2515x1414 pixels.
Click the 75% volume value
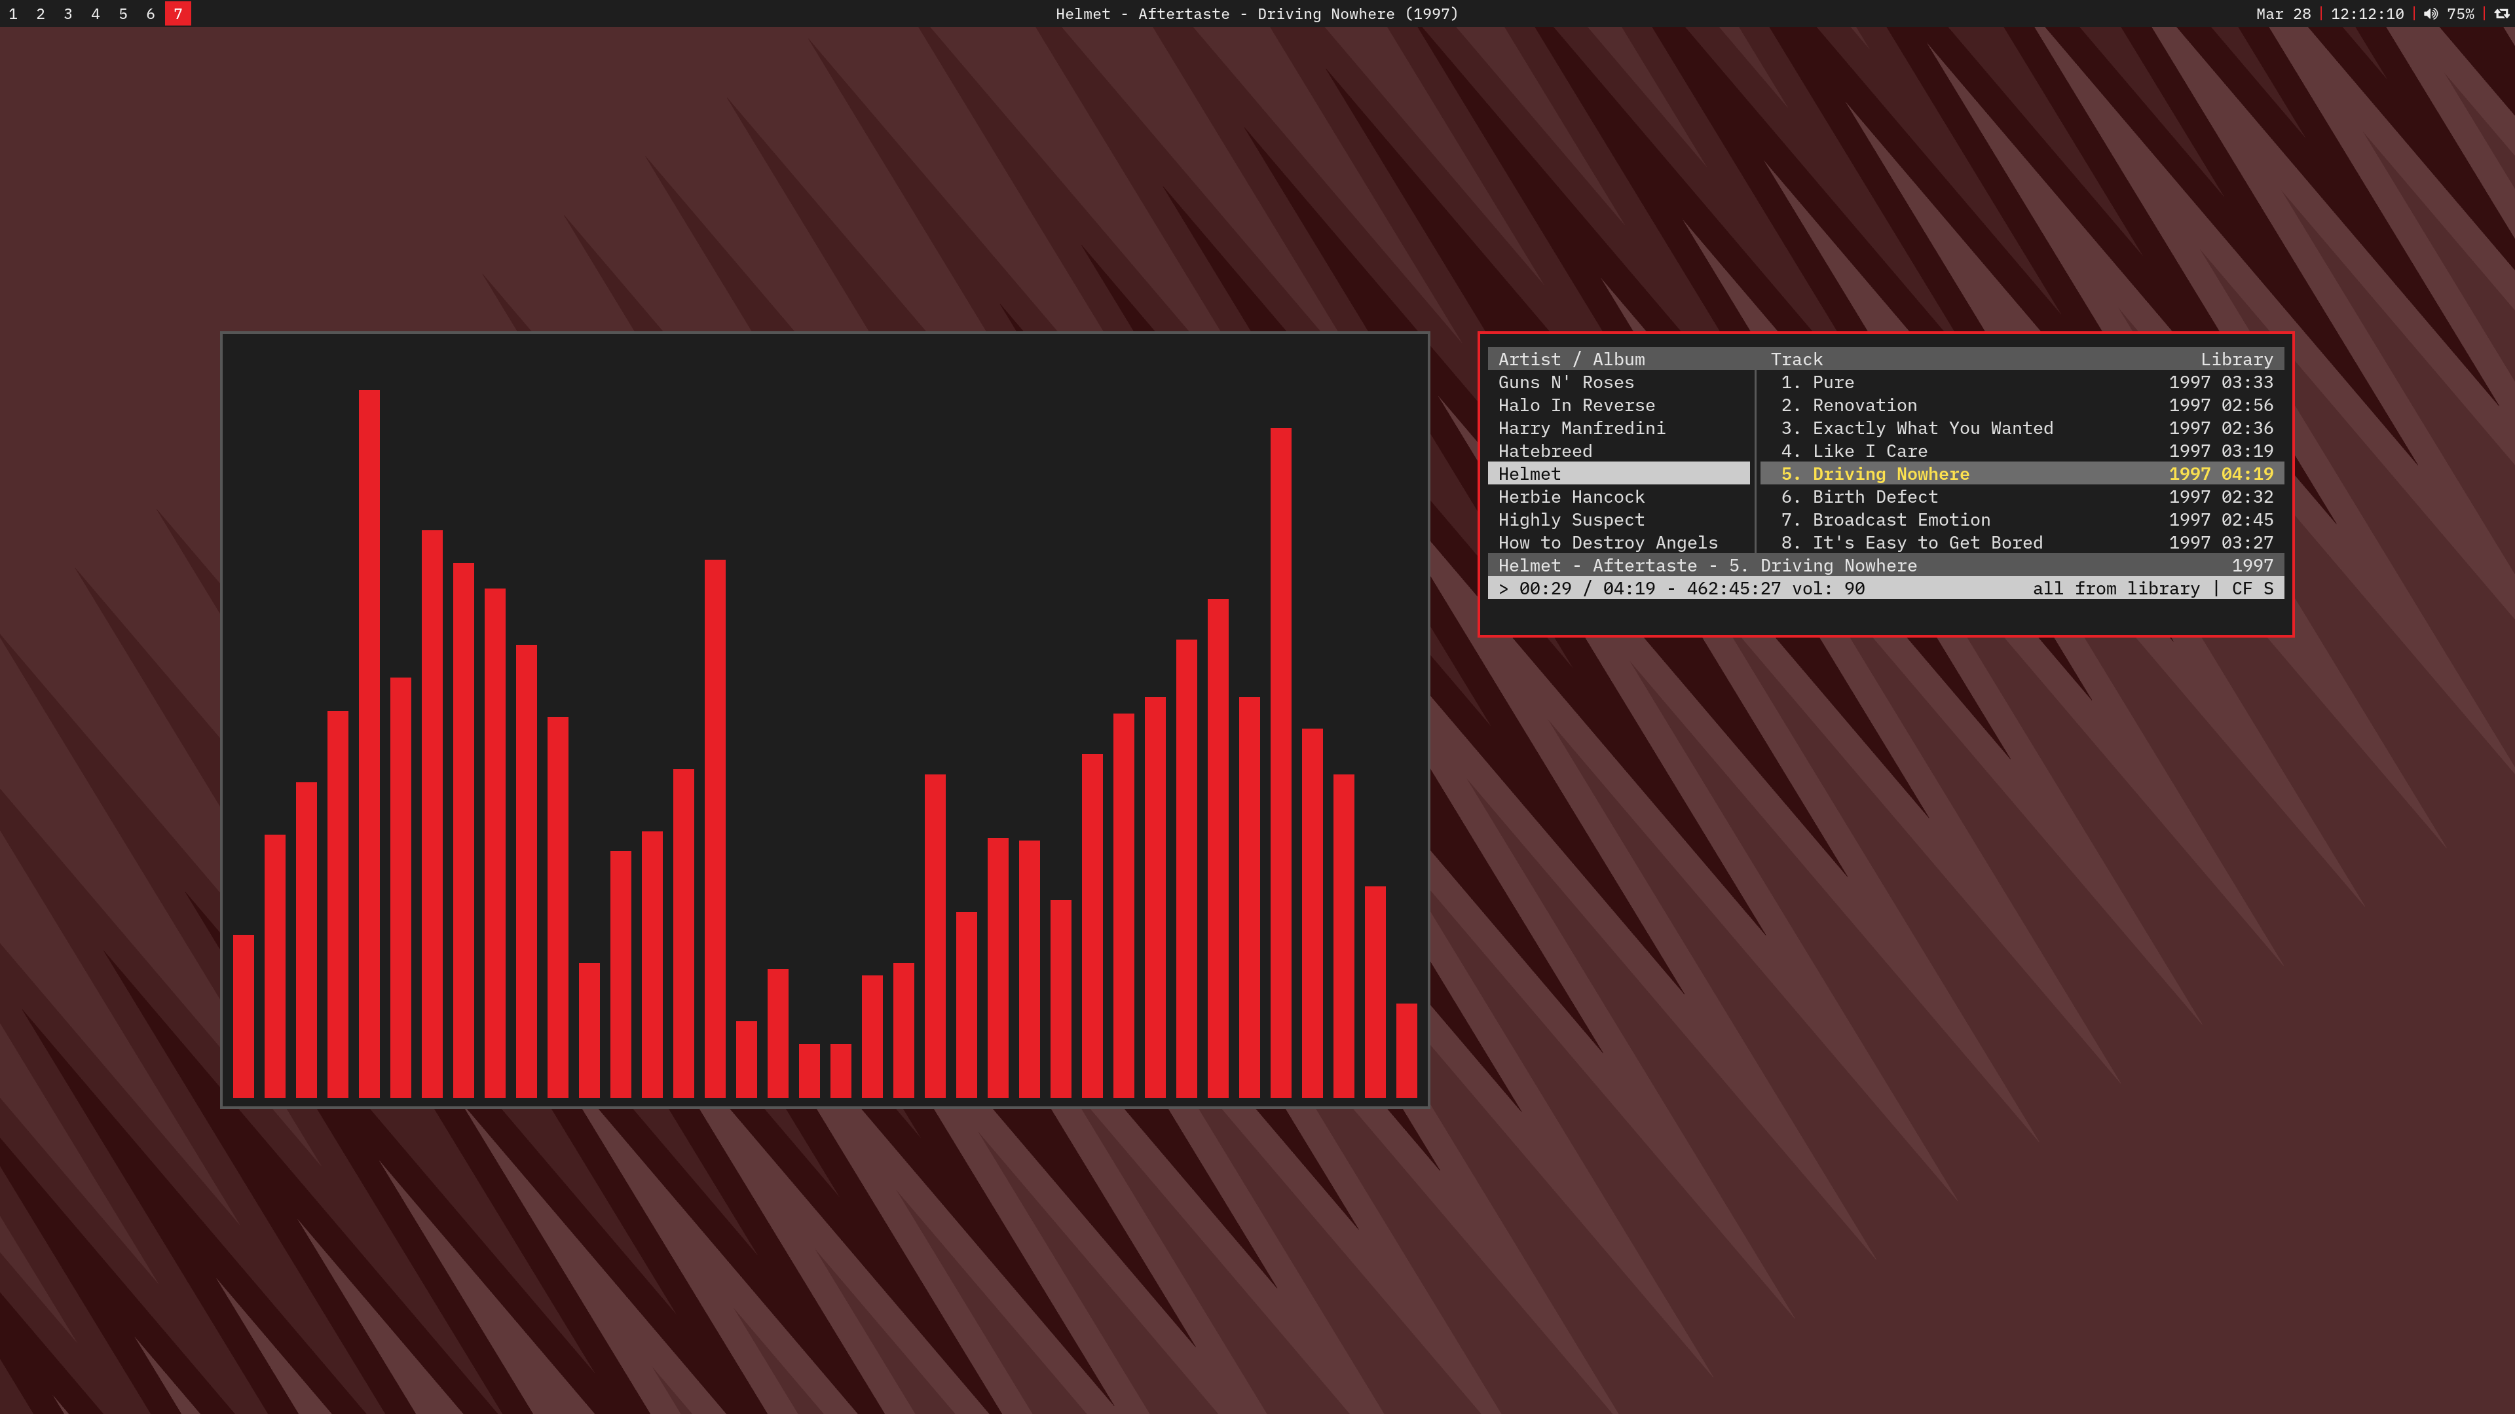(x=2461, y=14)
